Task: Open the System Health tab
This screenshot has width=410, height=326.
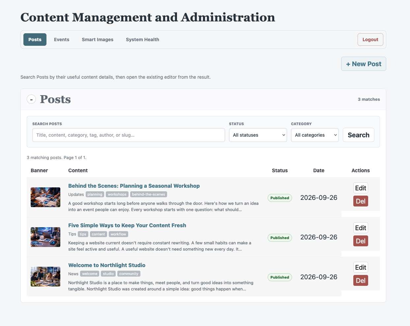Action: click(x=142, y=40)
